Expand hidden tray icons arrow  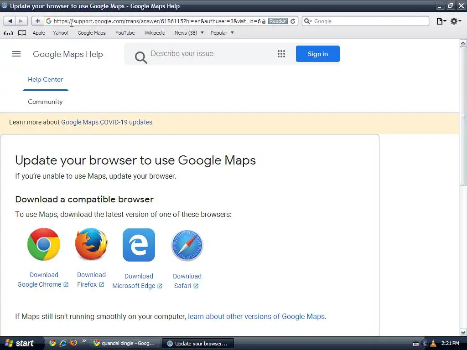click(425, 344)
